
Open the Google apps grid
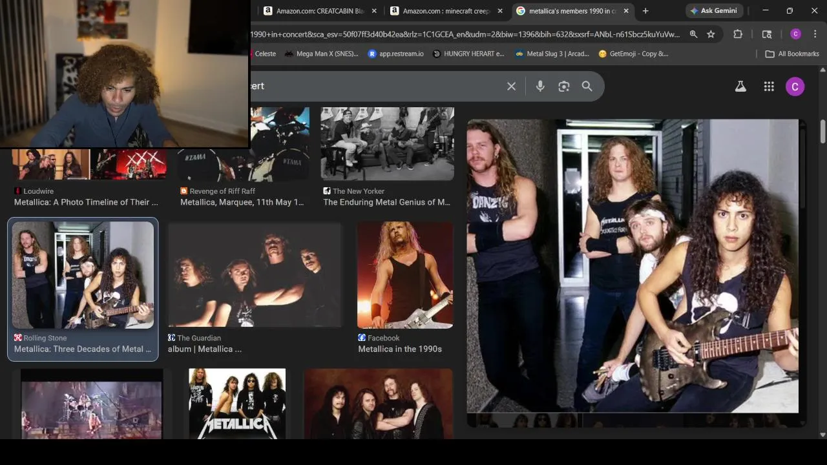769,86
